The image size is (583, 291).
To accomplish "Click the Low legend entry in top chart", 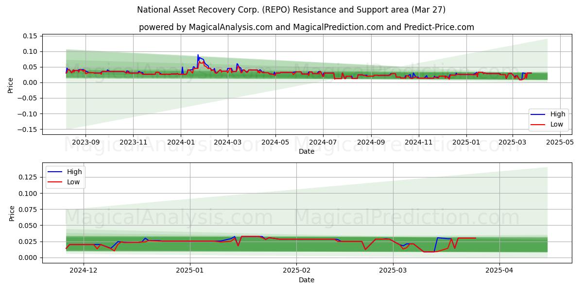I will click(548, 124).
